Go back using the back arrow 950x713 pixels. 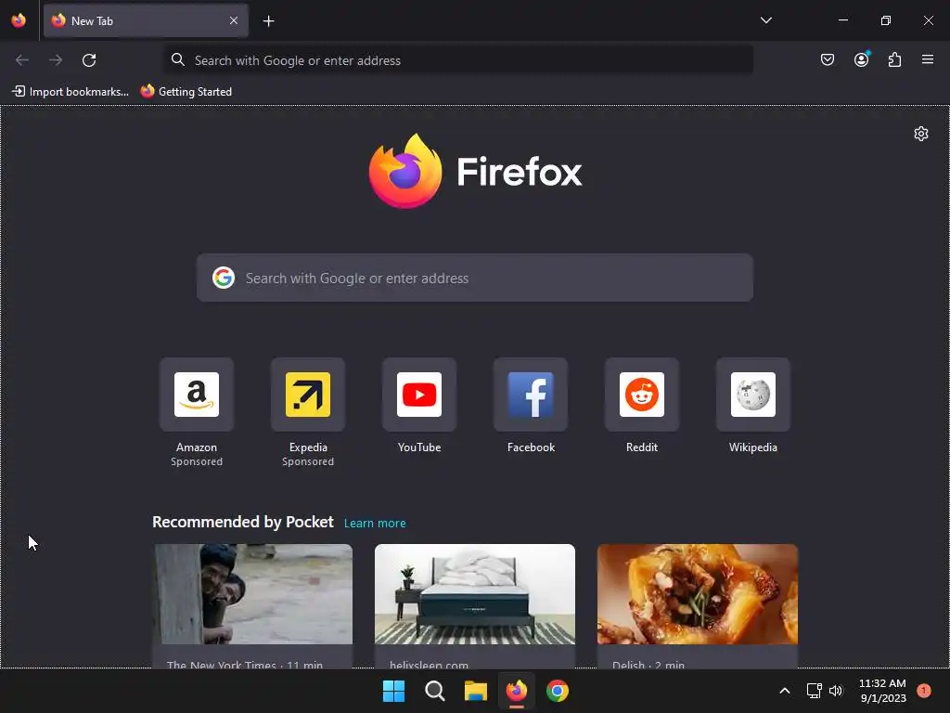[22, 60]
